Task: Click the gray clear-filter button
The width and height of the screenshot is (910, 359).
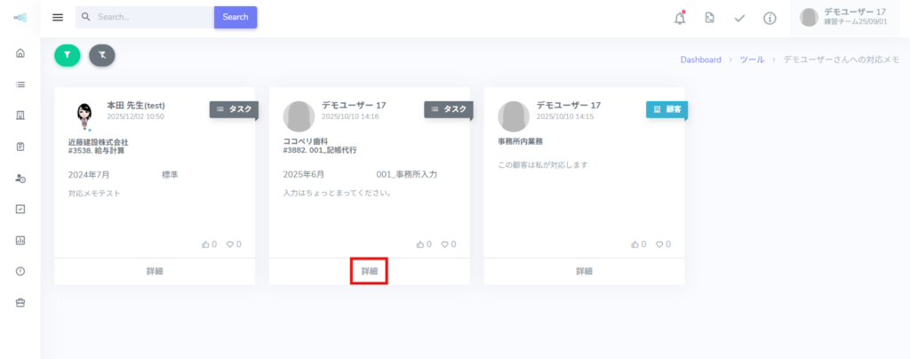Action: 102,54
